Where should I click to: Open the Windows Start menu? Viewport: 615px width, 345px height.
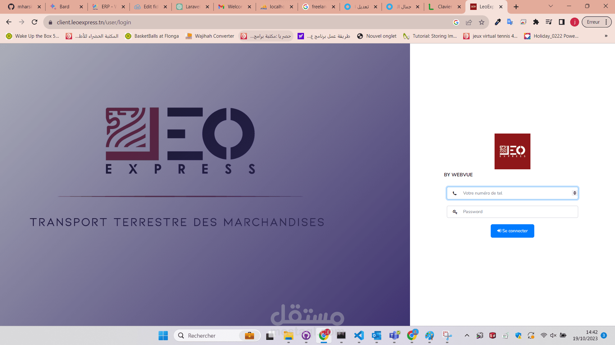pos(163,335)
